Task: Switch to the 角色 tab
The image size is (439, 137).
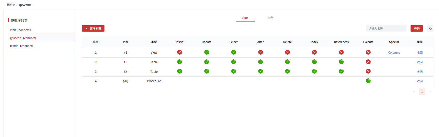Action: pos(270,18)
